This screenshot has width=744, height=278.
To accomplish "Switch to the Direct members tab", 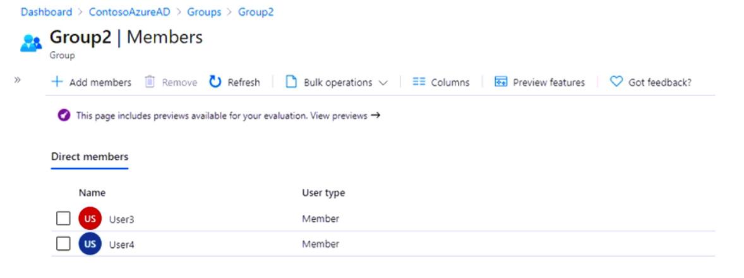I will (x=90, y=157).
